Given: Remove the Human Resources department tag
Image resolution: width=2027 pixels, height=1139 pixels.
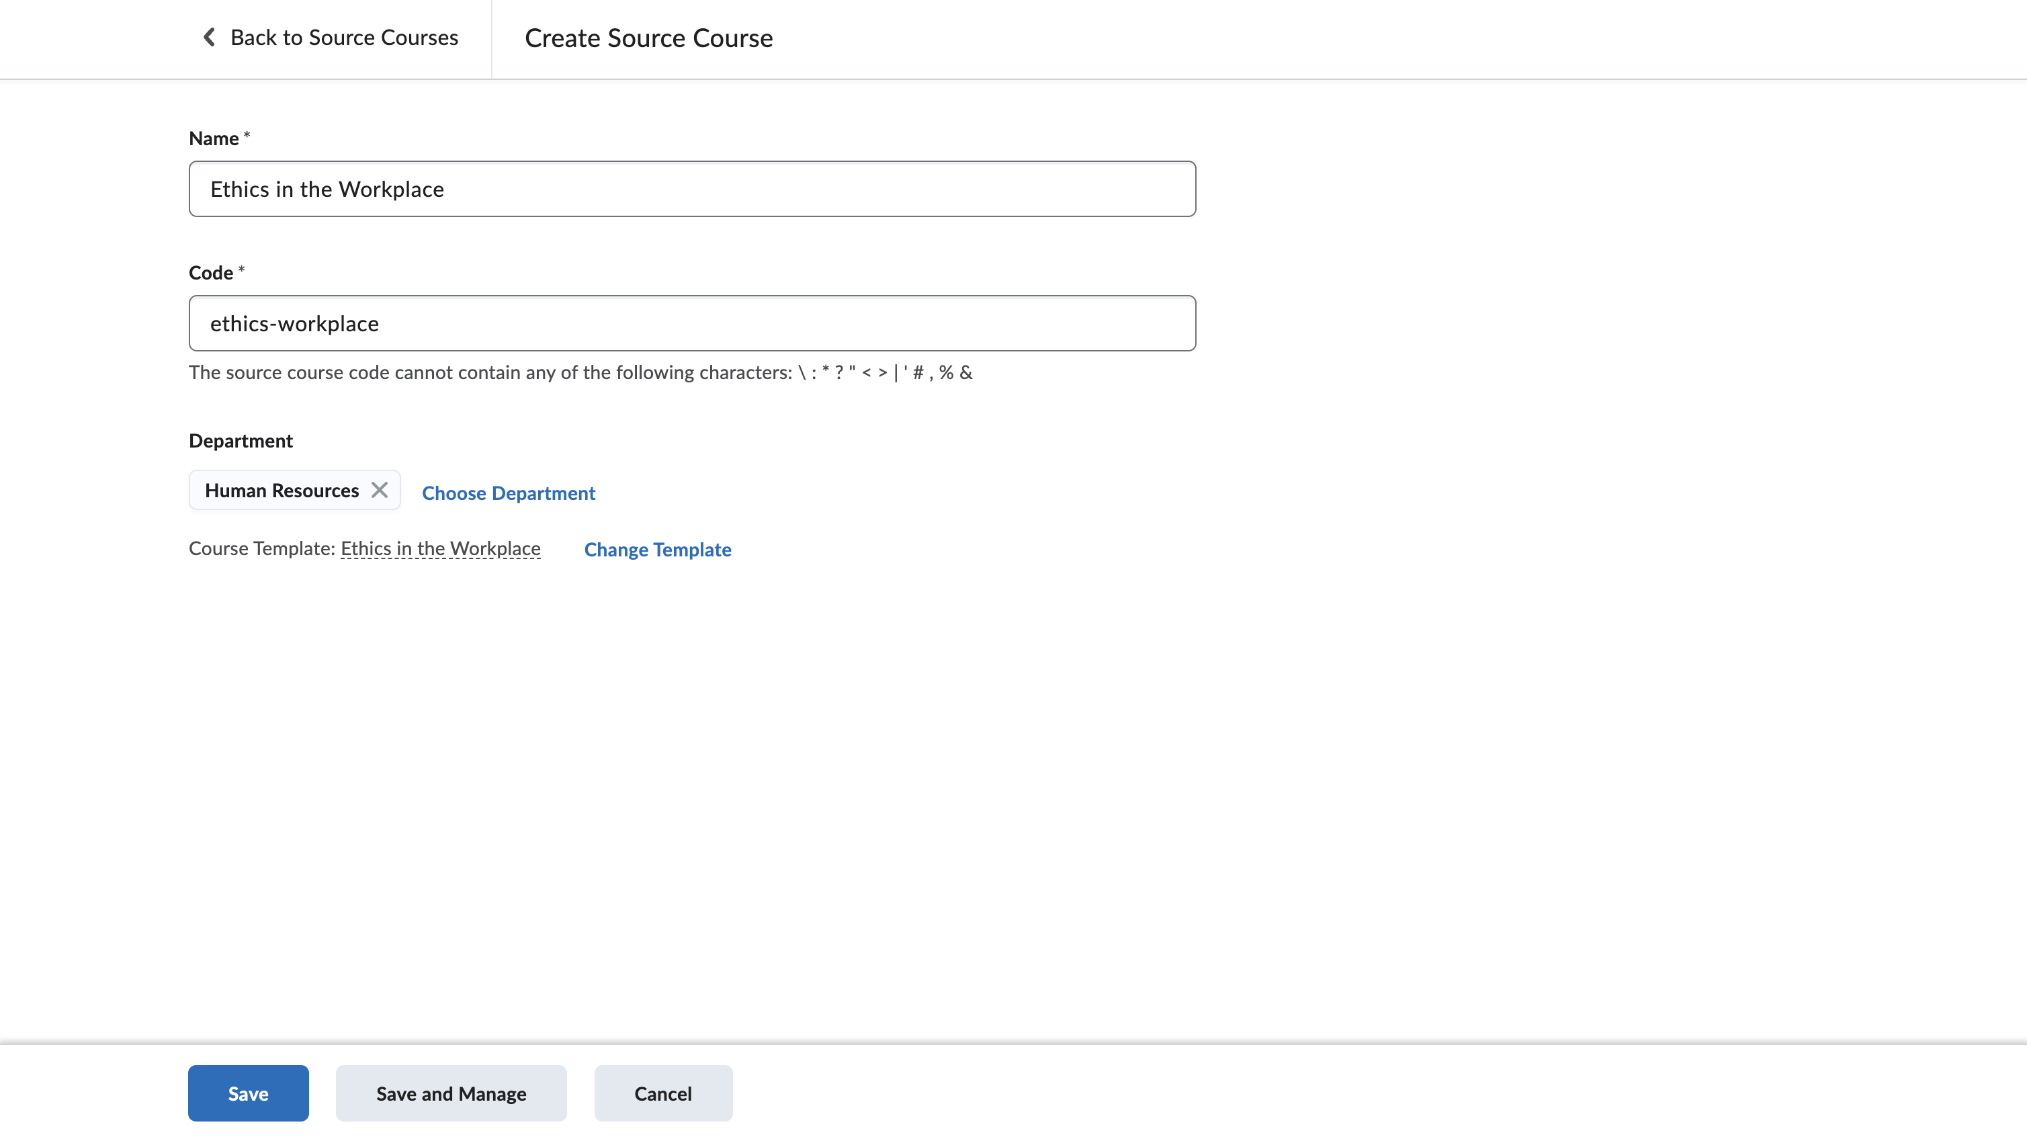Looking at the screenshot, I should 380,490.
